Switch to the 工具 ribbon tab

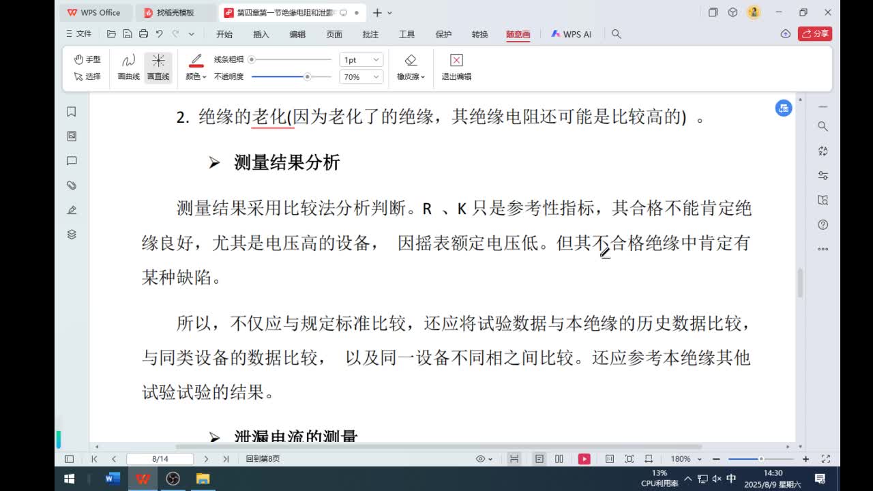[406, 34]
